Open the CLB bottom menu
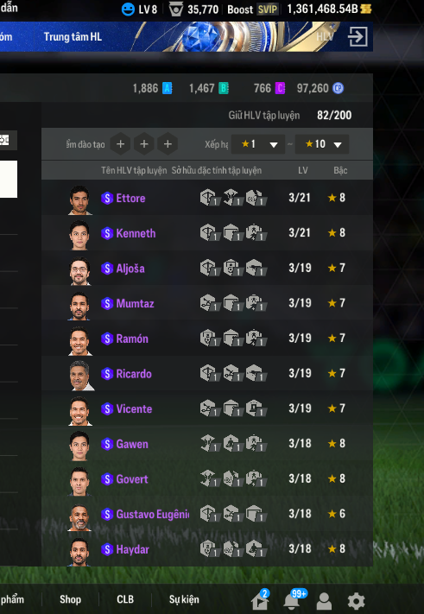Viewport: 424px width, 614px height. (125, 599)
